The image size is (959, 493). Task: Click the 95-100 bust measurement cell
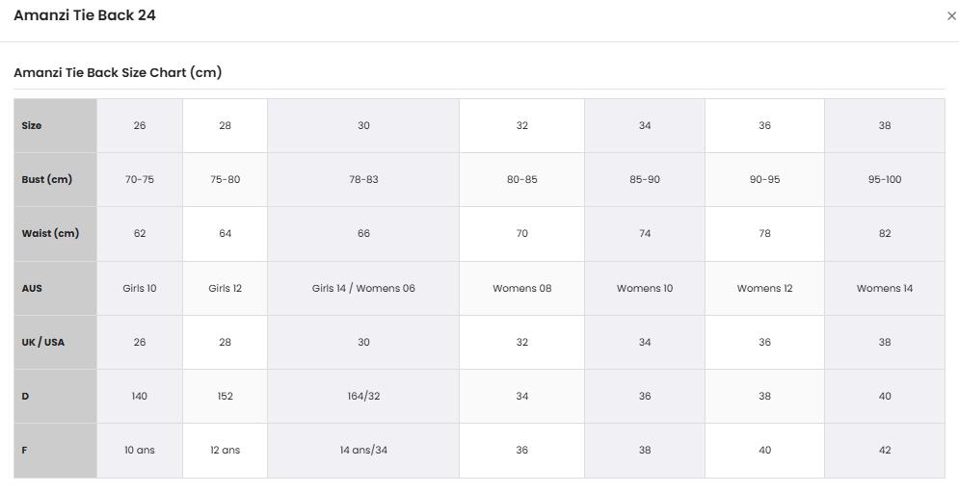[885, 180]
